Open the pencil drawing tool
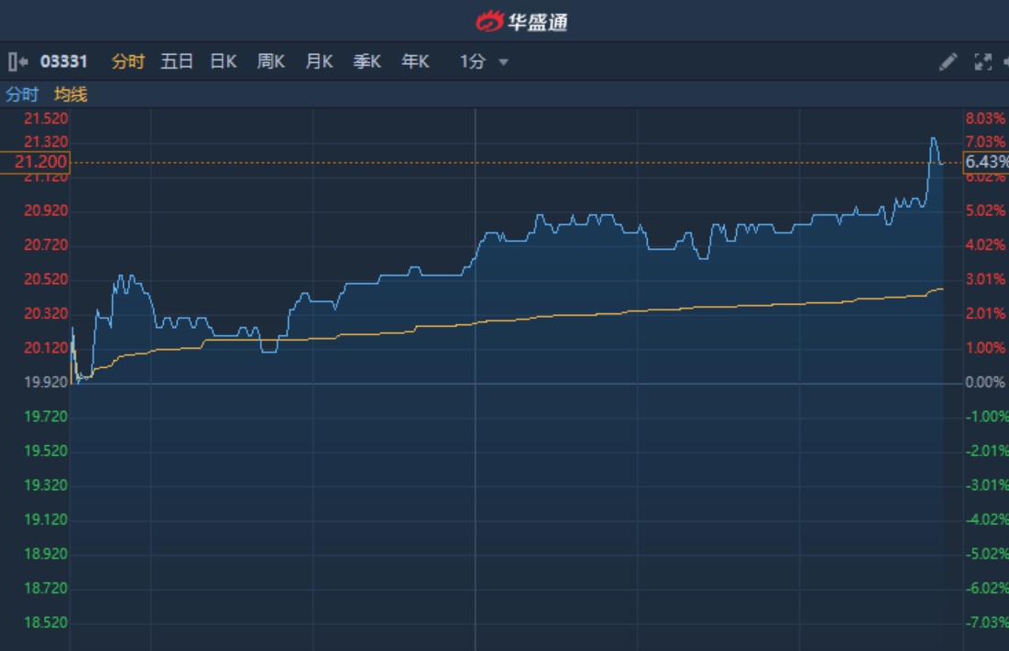Screen dimensions: 1009x651 (x=949, y=61)
